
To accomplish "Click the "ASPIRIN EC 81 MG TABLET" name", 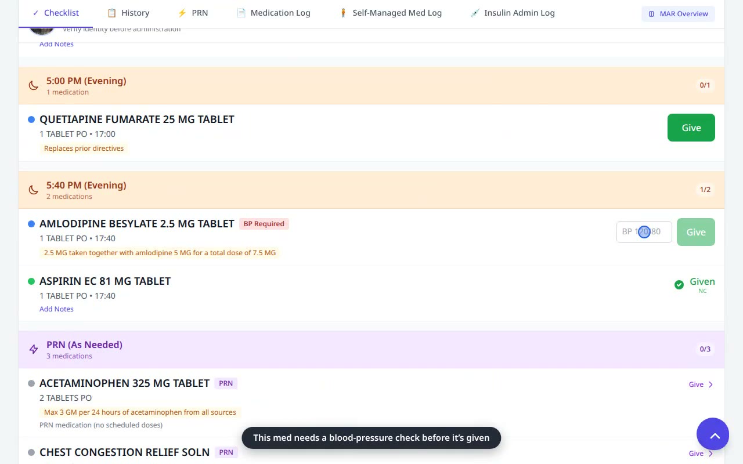I will click(105, 281).
